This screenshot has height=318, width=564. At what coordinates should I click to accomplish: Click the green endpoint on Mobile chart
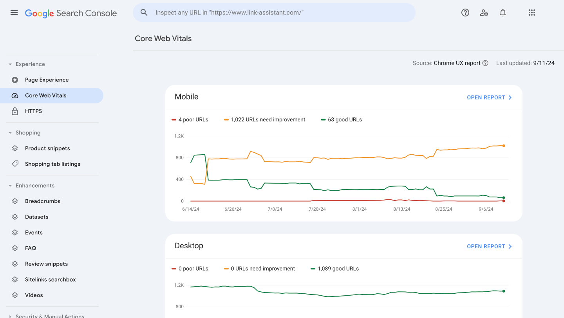click(504, 198)
